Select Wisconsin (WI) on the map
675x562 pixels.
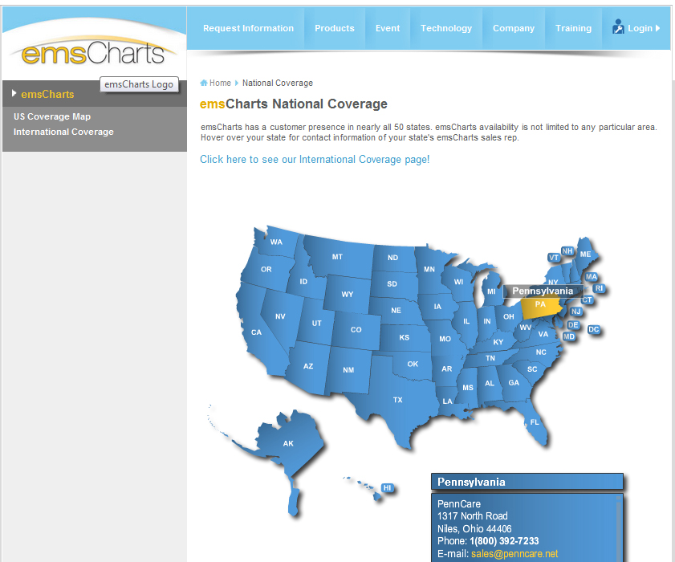pos(458,282)
